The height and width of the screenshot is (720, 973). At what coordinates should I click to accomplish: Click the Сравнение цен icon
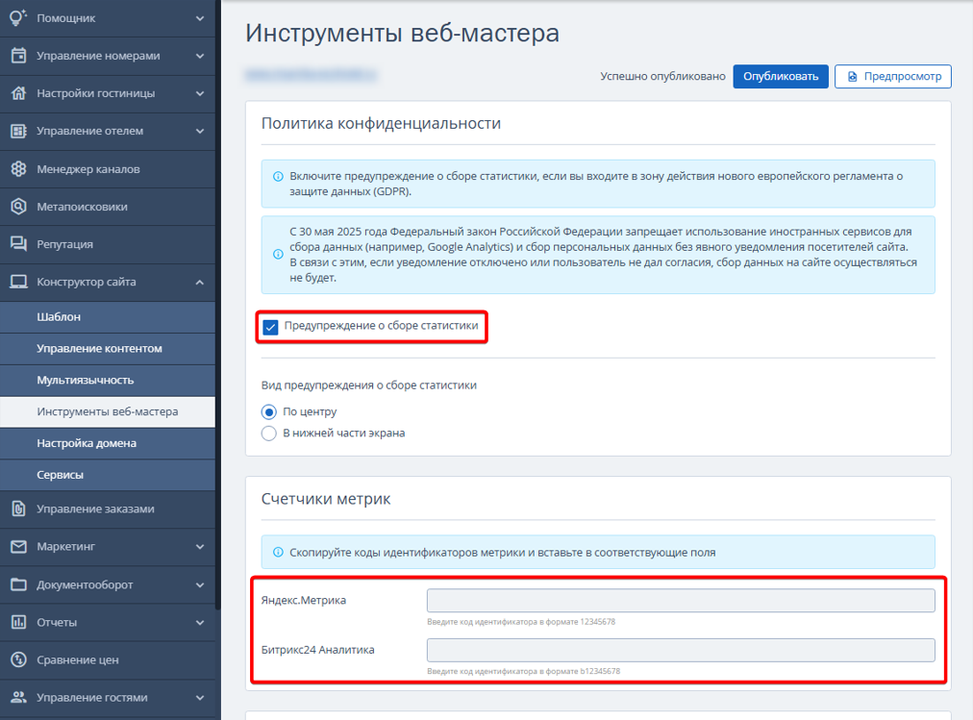tap(18, 659)
